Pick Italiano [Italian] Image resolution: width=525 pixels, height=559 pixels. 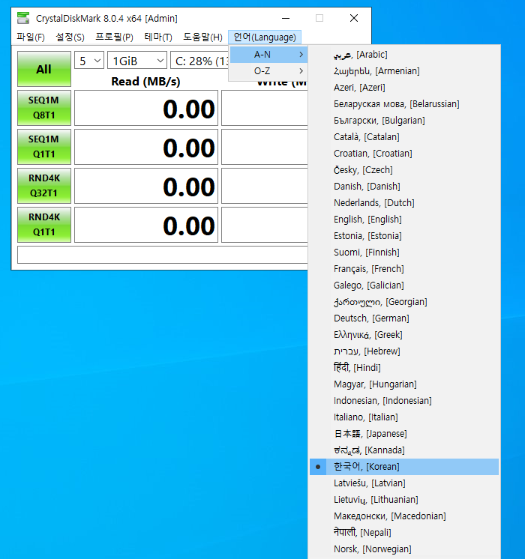click(x=404, y=417)
